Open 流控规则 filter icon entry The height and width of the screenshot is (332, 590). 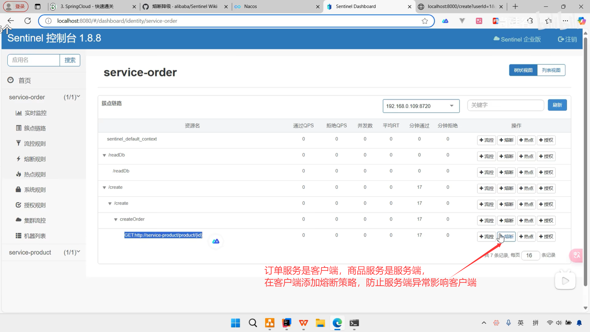coord(18,143)
